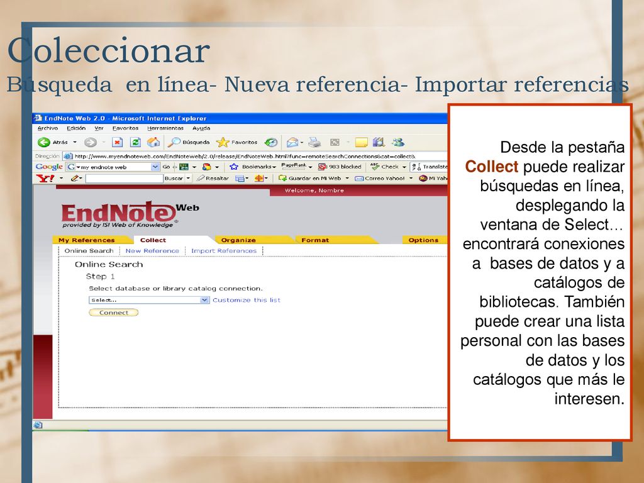Viewport: 644px width, 483px height.
Task: Click the Google toolbar Go button
Action: pos(166,167)
